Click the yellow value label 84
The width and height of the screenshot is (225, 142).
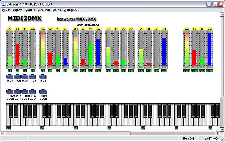click(x=17, y=29)
